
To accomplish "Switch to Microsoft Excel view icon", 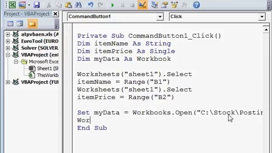I will click(12, 5).
